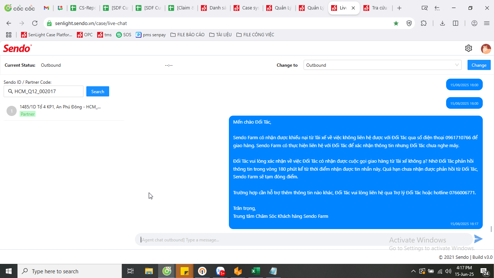
Task: Open the Windows Start menu
Action: (x=9, y=271)
